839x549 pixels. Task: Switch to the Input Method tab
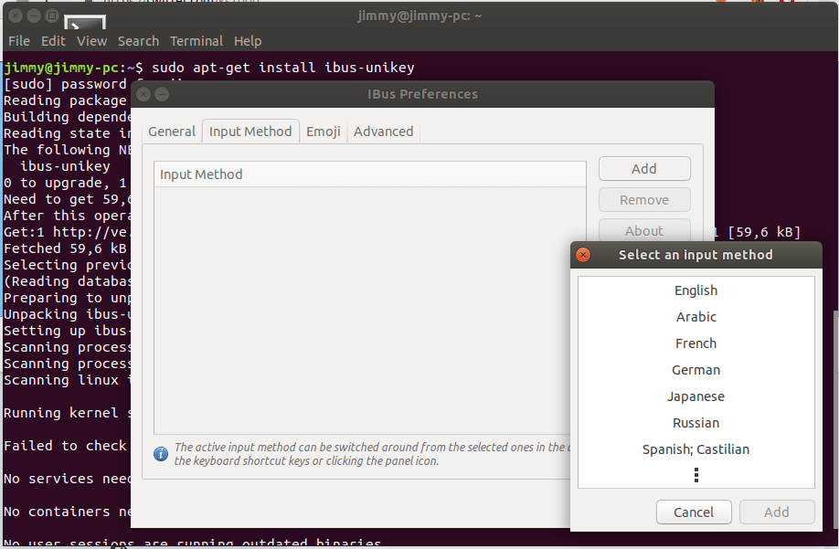click(x=250, y=132)
